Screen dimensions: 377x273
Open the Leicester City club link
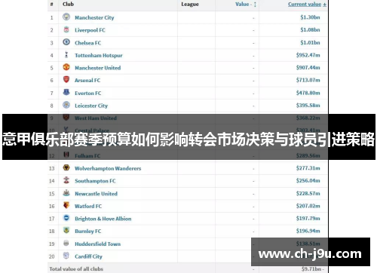[91, 106]
